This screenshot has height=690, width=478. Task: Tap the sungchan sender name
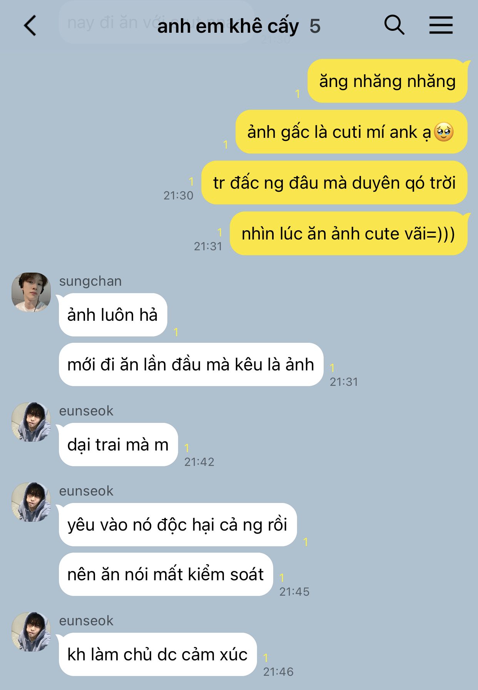90,281
